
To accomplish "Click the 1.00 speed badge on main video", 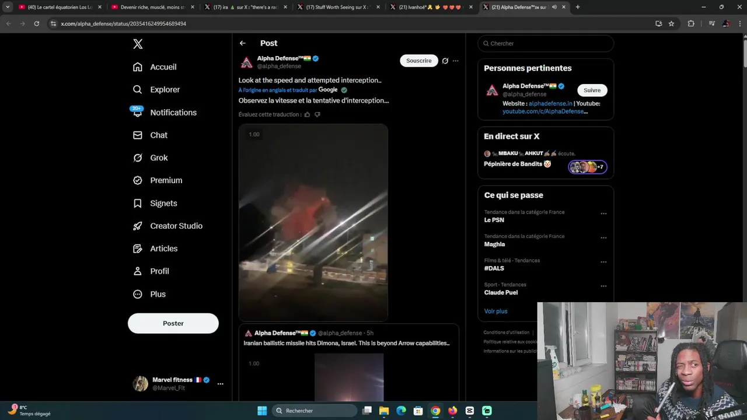I will click(254, 134).
